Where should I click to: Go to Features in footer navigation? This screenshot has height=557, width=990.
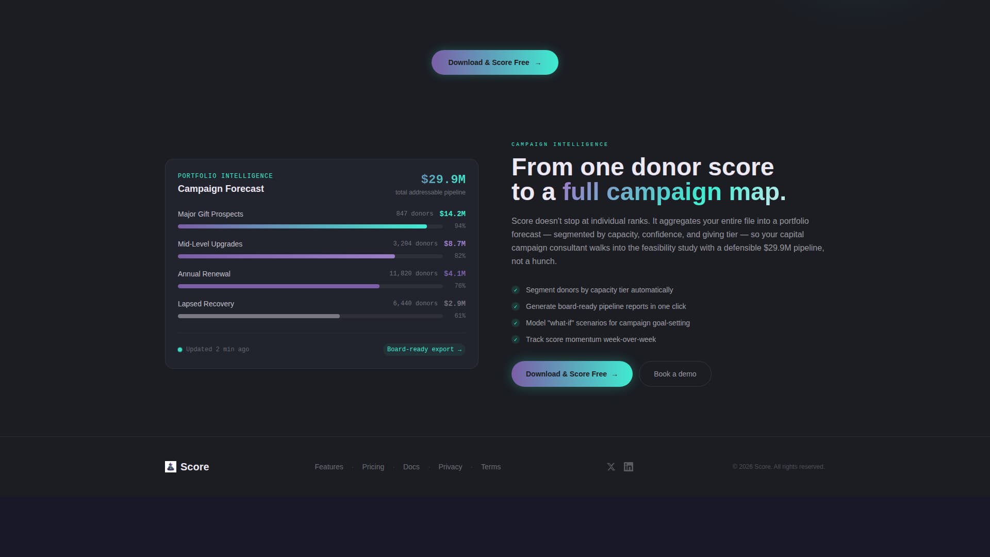tap(329, 467)
